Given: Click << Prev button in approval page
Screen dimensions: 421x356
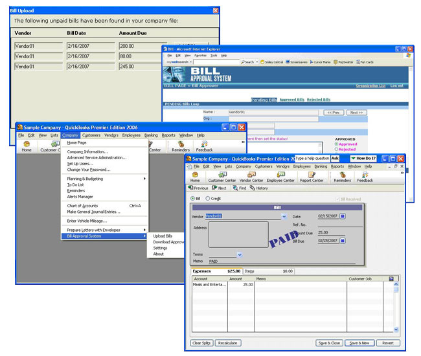Looking at the screenshot, I should (x=334, y=113).
